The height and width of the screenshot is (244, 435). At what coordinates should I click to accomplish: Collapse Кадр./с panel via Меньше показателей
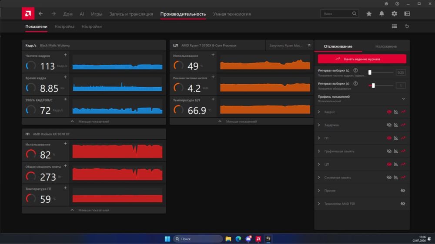[x=94, y=121]
